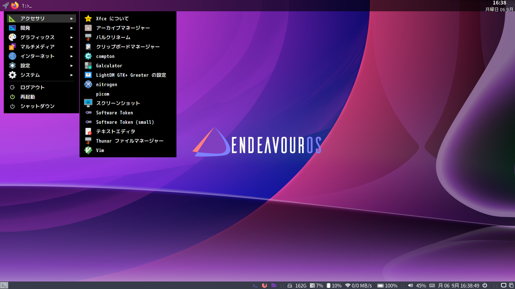Open テキストエディタ text editor
This screenshot has height=289, width=515.
128,131
